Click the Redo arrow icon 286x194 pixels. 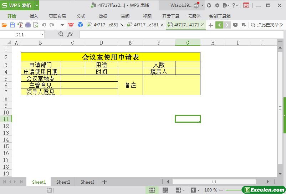(x=52, y=25)
